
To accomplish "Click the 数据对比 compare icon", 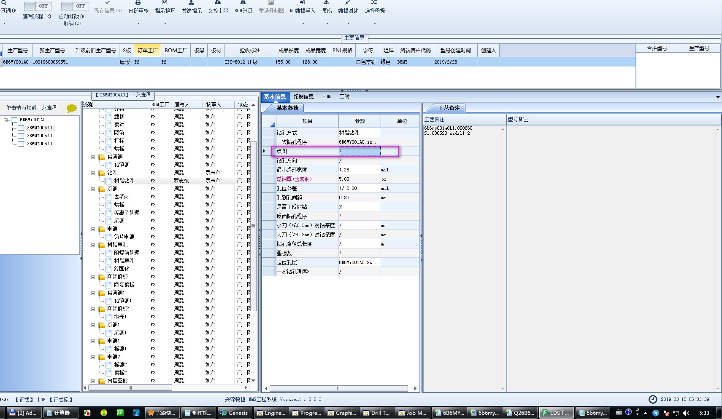I will (348, 3).
